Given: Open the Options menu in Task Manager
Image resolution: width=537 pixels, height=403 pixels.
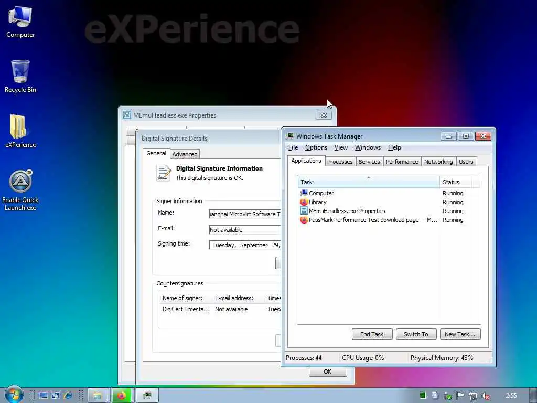Looking at the screenshot, I should point(316,147).
